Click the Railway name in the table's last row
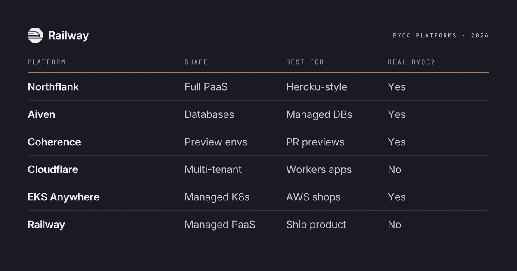The width and height of the screenshot is (517, 271). 47,225
